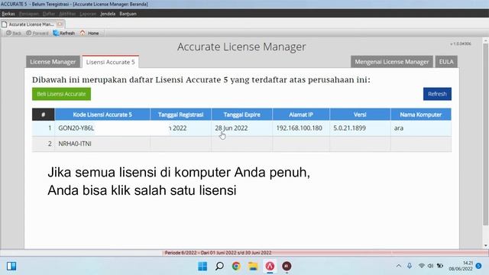
Task: Click the battery tray icon
Action: click(440, 266)
